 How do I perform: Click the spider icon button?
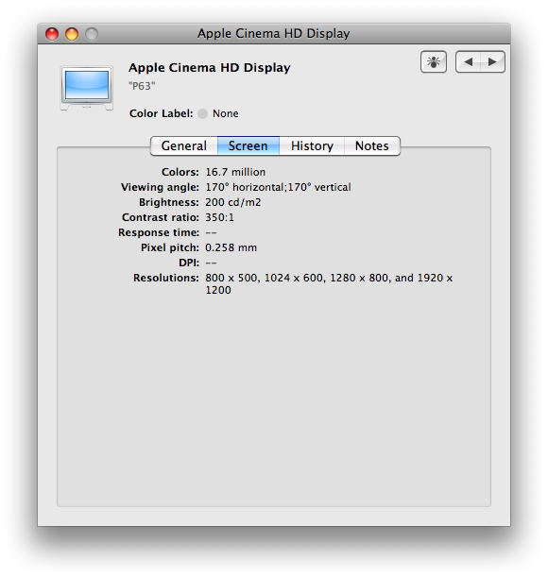434,62
